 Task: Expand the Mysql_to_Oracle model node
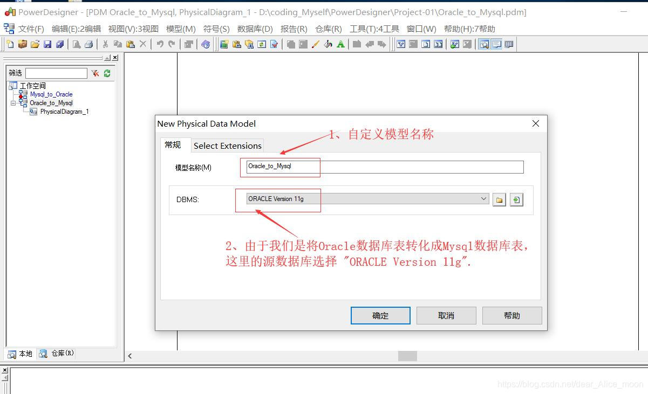click(51, 94)
